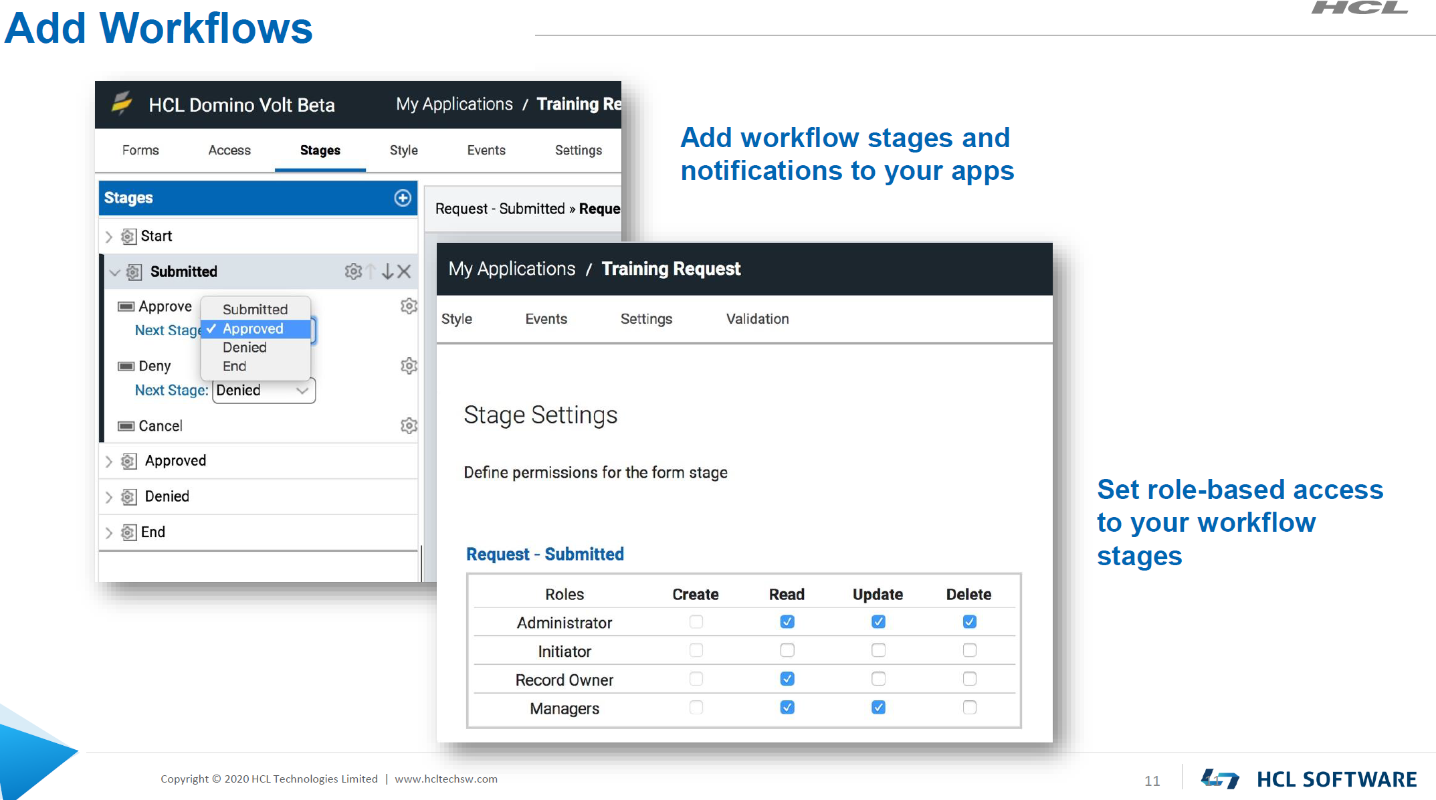Click the HCL Domino Volt lightning logo
Image resolution: width=1436 pixels, height=800 pixels.
(122, 103)
